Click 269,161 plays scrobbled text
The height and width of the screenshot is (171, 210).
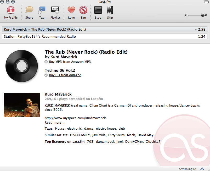[74, 99]
